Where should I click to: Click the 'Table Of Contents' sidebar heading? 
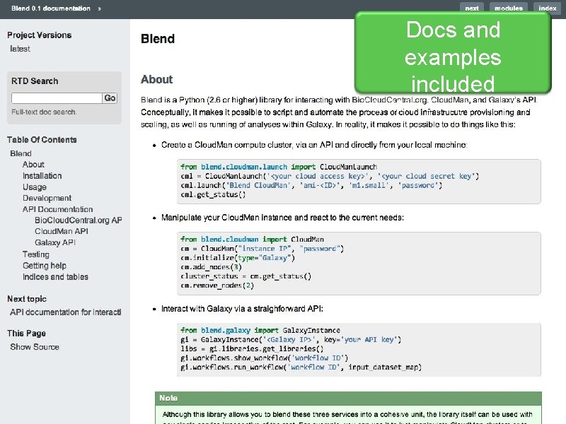42,139
